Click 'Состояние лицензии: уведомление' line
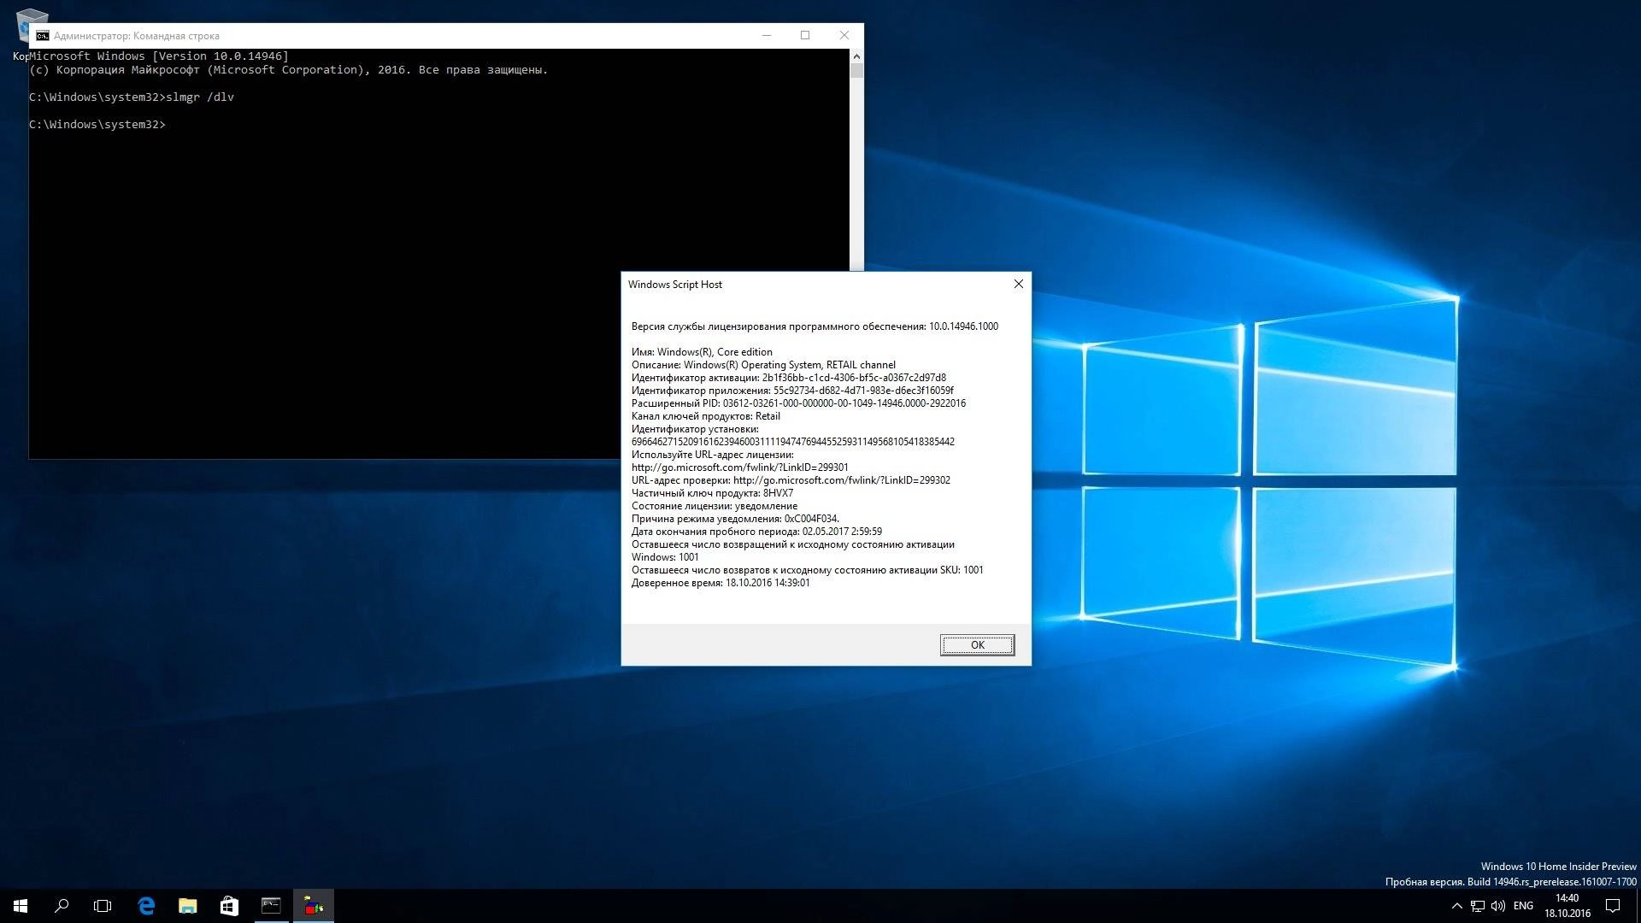 click(x=714, y=506)
